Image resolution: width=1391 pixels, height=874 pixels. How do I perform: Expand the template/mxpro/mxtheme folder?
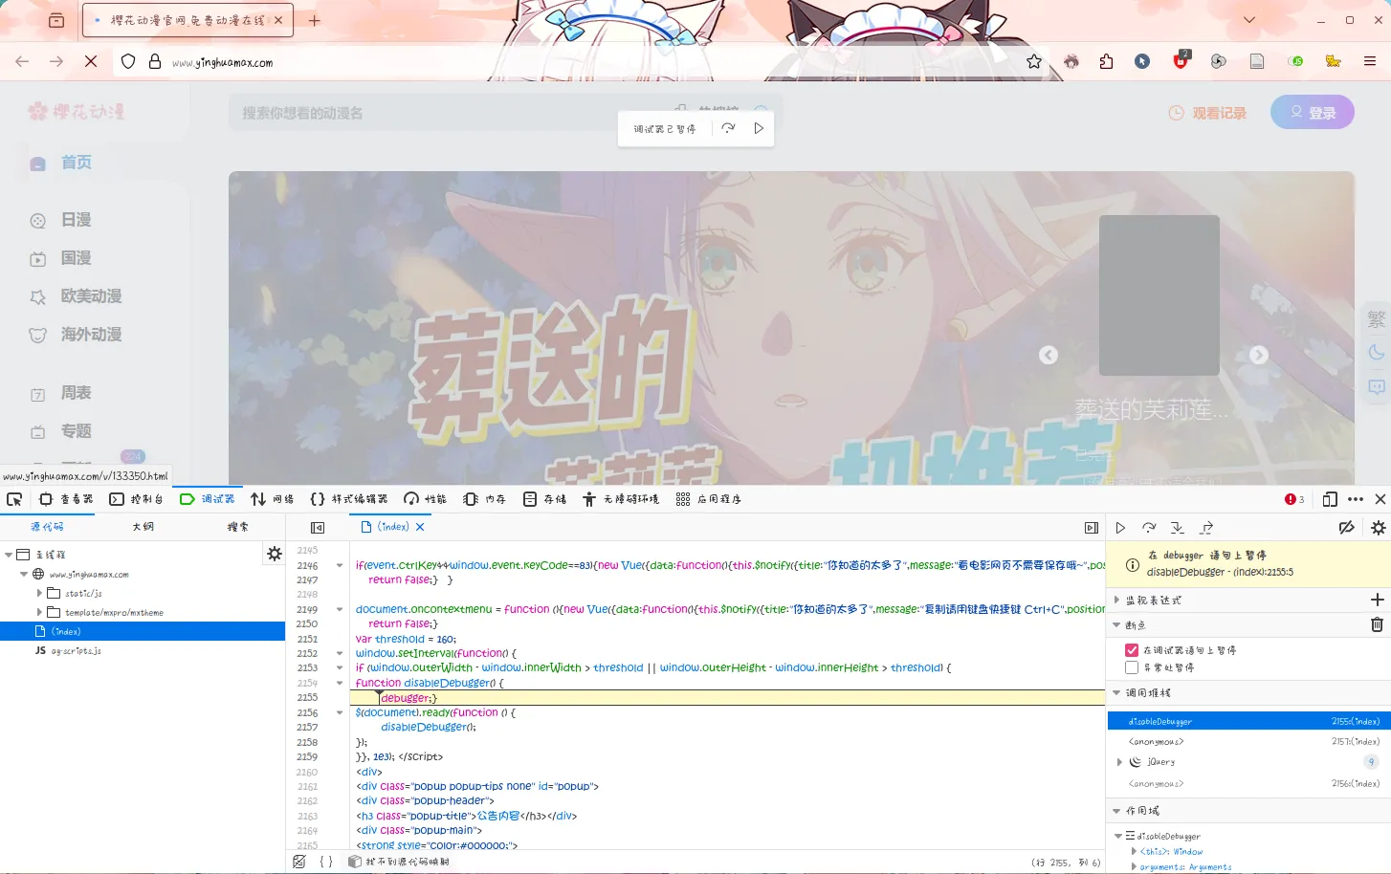[x=39, y=612]
